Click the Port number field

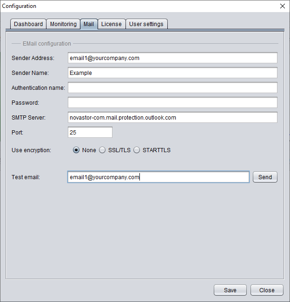coord(90,132)
